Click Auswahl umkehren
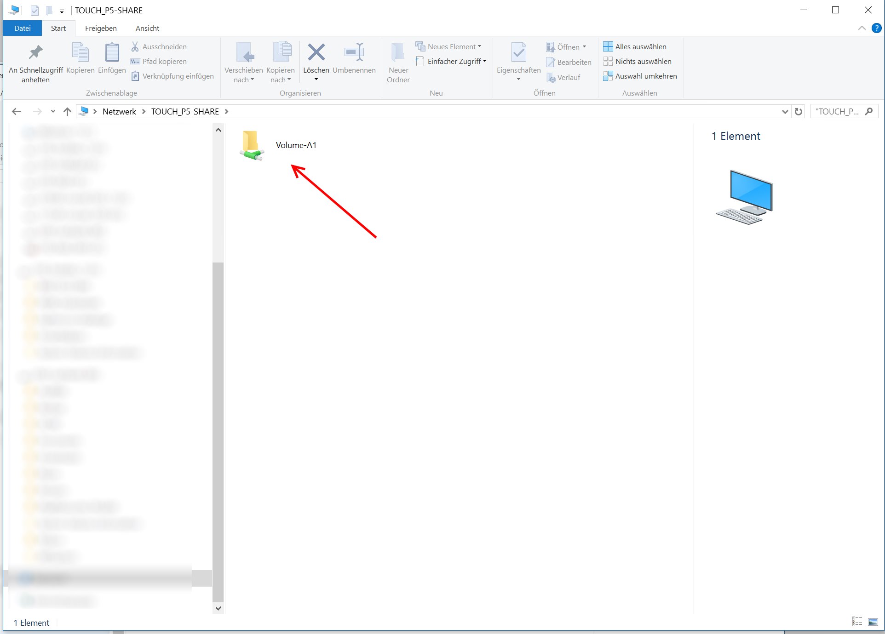 pos(640,76)
